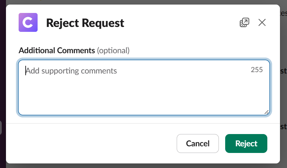The width and height of the screenshot is (287, 168).
Task: Click the dimmed background right of the dialog
Action: [x=283, y=98]
